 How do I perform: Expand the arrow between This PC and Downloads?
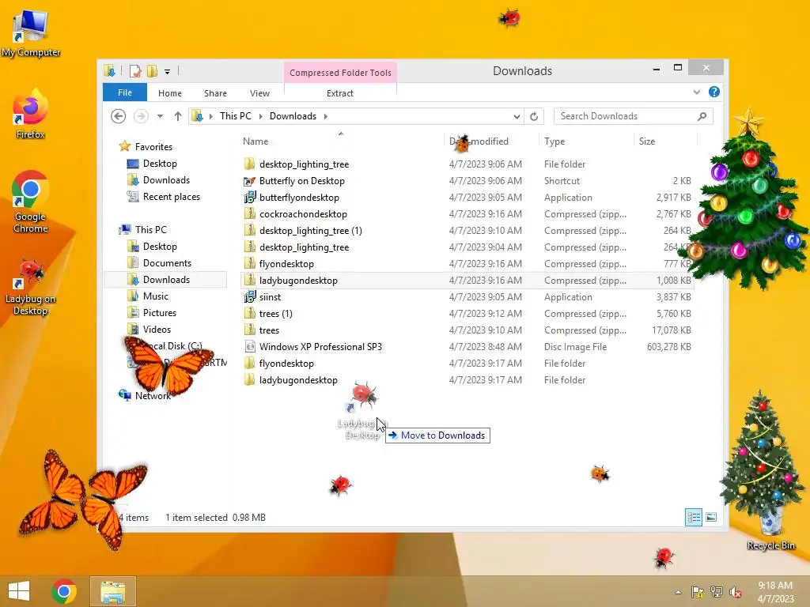coord(260,116)
